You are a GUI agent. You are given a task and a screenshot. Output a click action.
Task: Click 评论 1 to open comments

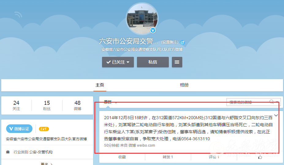coord(214,157)
